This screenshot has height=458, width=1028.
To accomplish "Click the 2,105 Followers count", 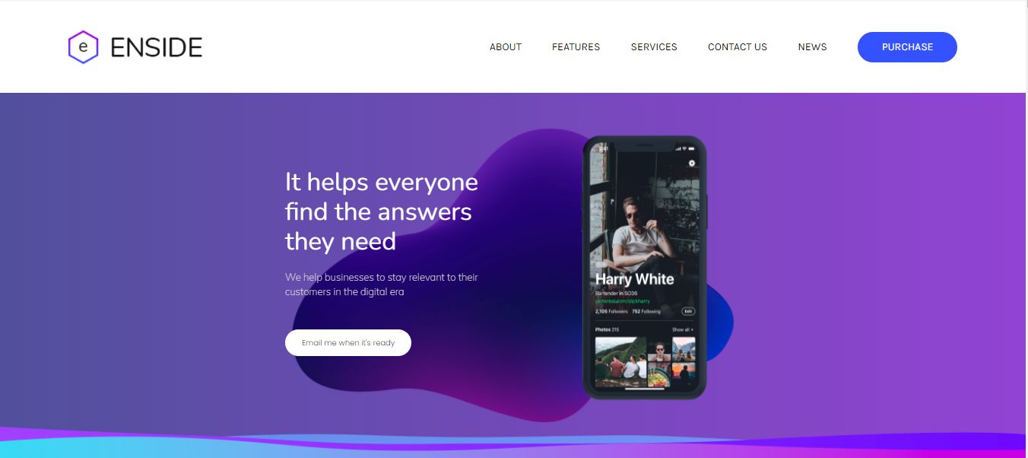I will coord(611,312).
